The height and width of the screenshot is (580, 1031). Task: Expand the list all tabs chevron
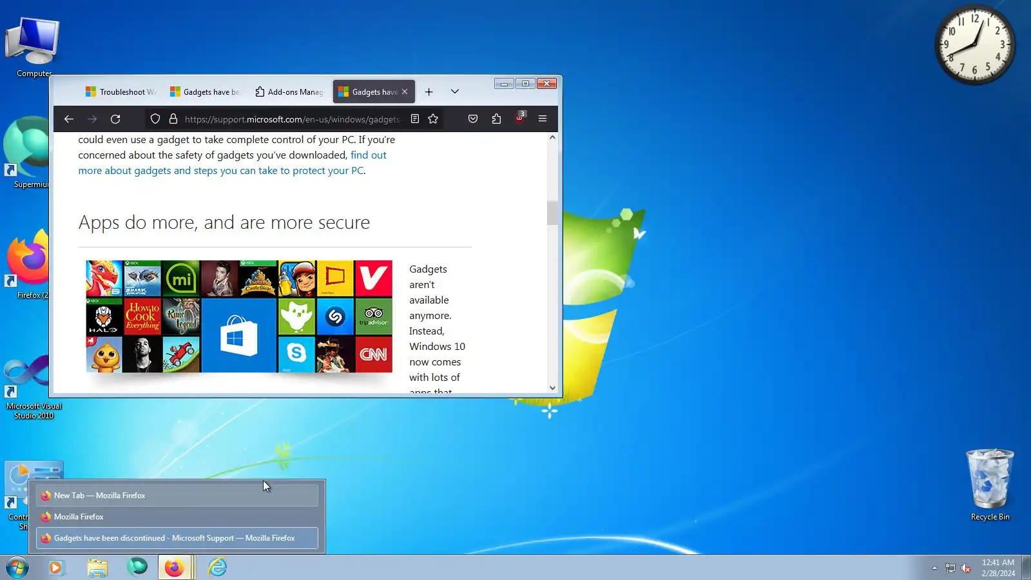click(455, 92)
